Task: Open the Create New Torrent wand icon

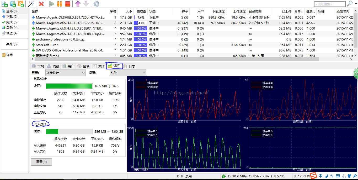Action: pyautogui.click(x=31, y=4)
